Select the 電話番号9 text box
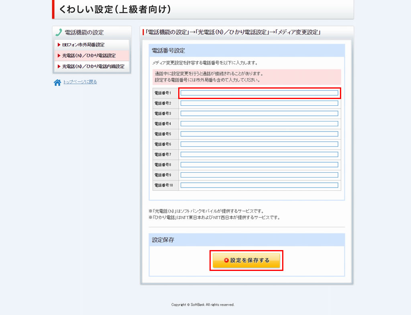Viewport: 411px width, 315px height. (259, 175)
